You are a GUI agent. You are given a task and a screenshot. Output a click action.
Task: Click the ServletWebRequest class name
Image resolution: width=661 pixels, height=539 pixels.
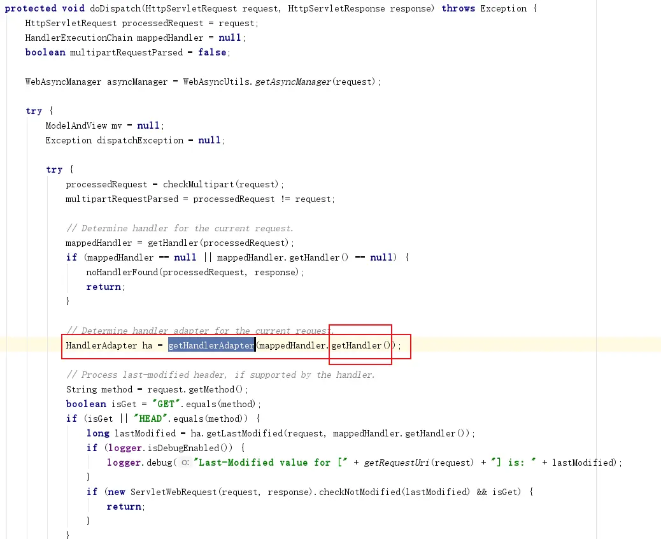point(174,492)
